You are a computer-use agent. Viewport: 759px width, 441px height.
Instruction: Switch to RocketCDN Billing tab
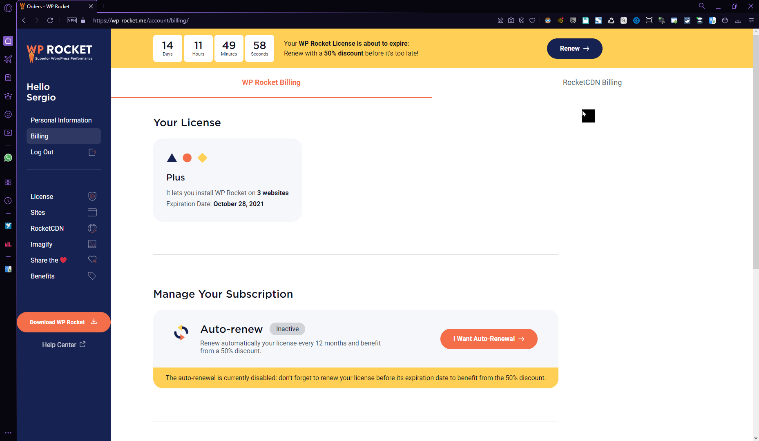(x=592, y=82)
